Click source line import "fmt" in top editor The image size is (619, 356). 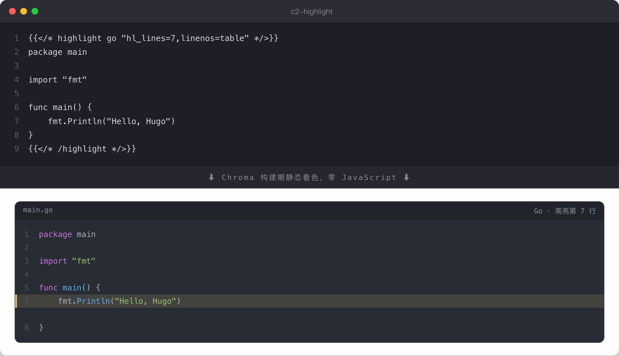[x=58, y=80]
